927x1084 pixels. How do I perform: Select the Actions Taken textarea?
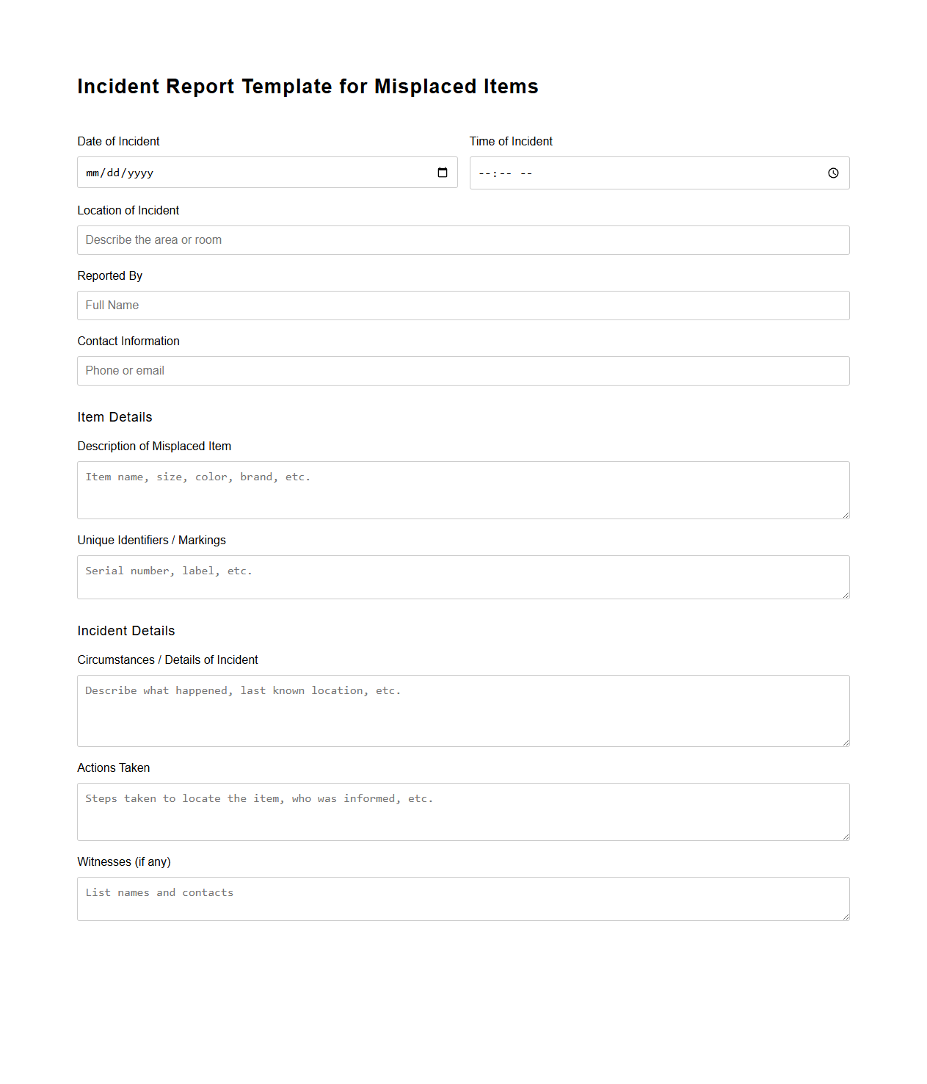(462, 811)
